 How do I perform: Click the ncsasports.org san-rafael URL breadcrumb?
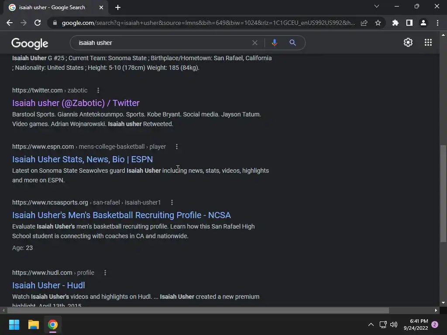[86, 202]
